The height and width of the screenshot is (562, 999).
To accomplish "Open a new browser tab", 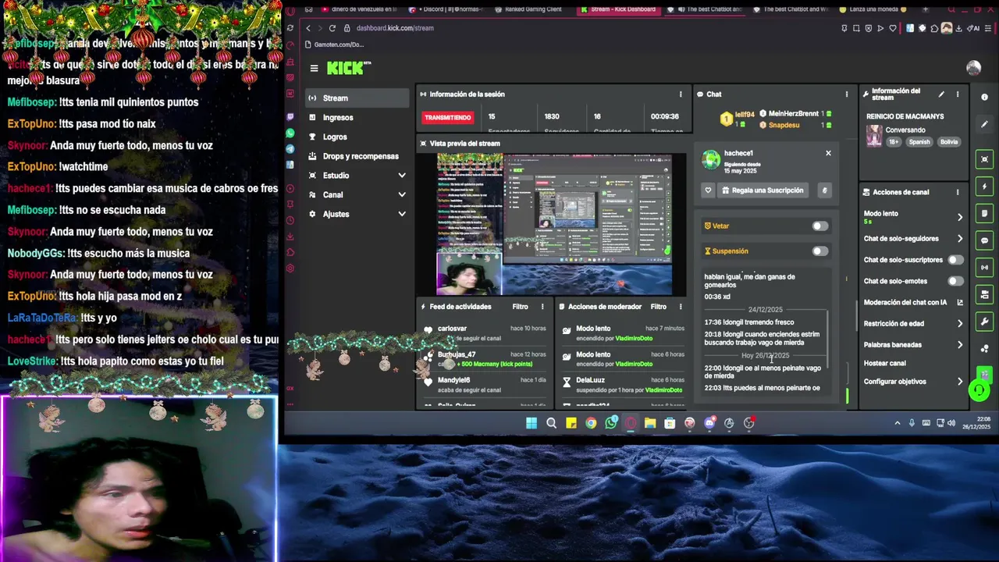I will point(926,9).
